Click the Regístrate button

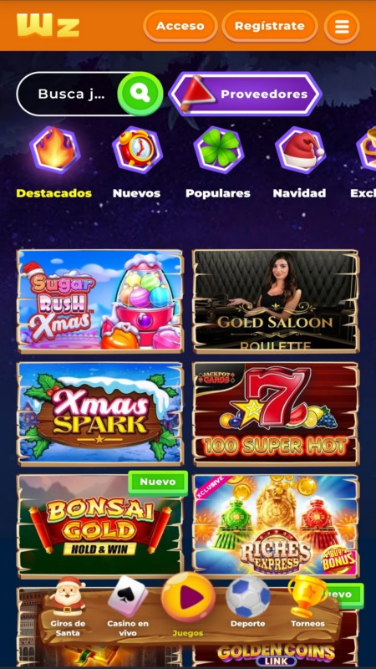pyautogui.click(x=270, y=26)
